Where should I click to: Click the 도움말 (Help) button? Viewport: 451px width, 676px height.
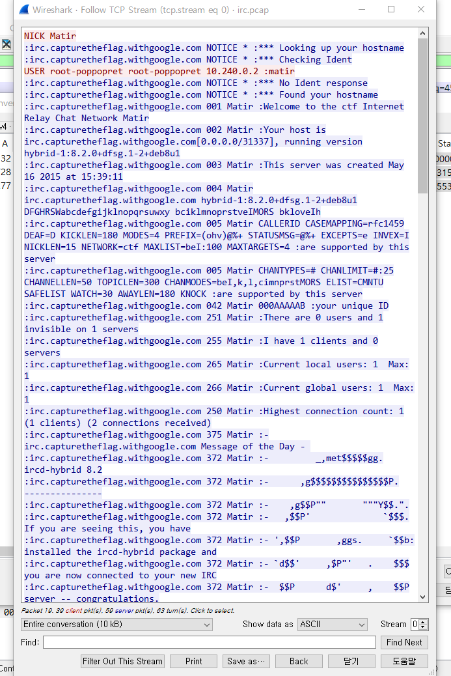point(404,661)
